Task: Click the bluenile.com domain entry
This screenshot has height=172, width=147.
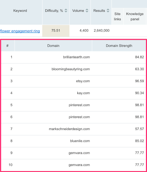Action: tap(80, 141)
